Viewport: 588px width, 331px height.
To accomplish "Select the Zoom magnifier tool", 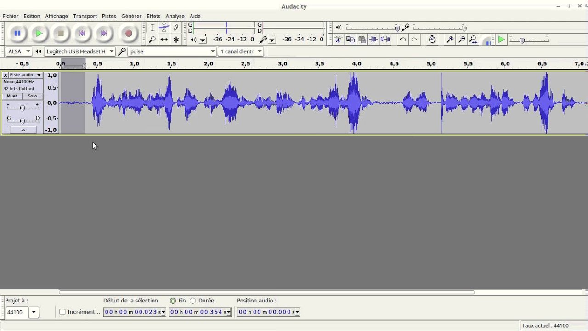I will 153,40.
